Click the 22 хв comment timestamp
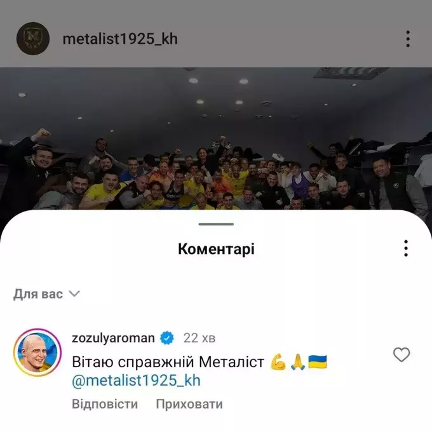The height and width of the screenshot is (432, 432). (199, 338)
